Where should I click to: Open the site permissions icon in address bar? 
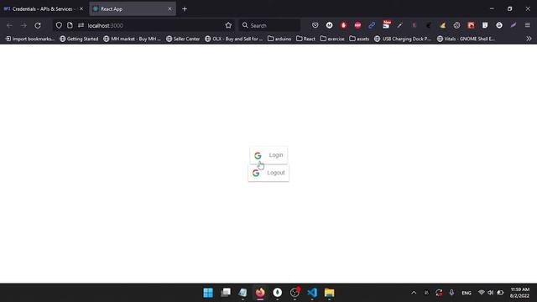point(81,25)
